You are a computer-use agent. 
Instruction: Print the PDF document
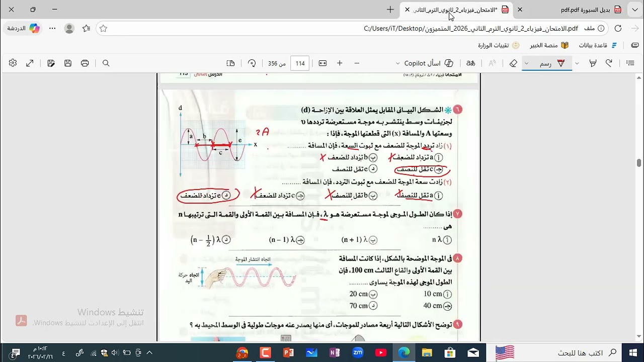[85, 63]
